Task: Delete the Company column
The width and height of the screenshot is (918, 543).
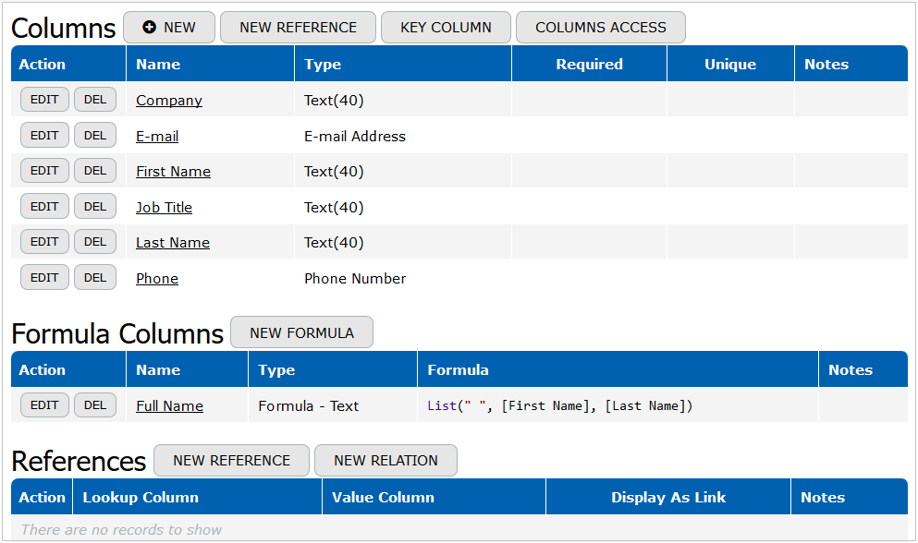Action: pyautogui.click(x=95, y=100)
